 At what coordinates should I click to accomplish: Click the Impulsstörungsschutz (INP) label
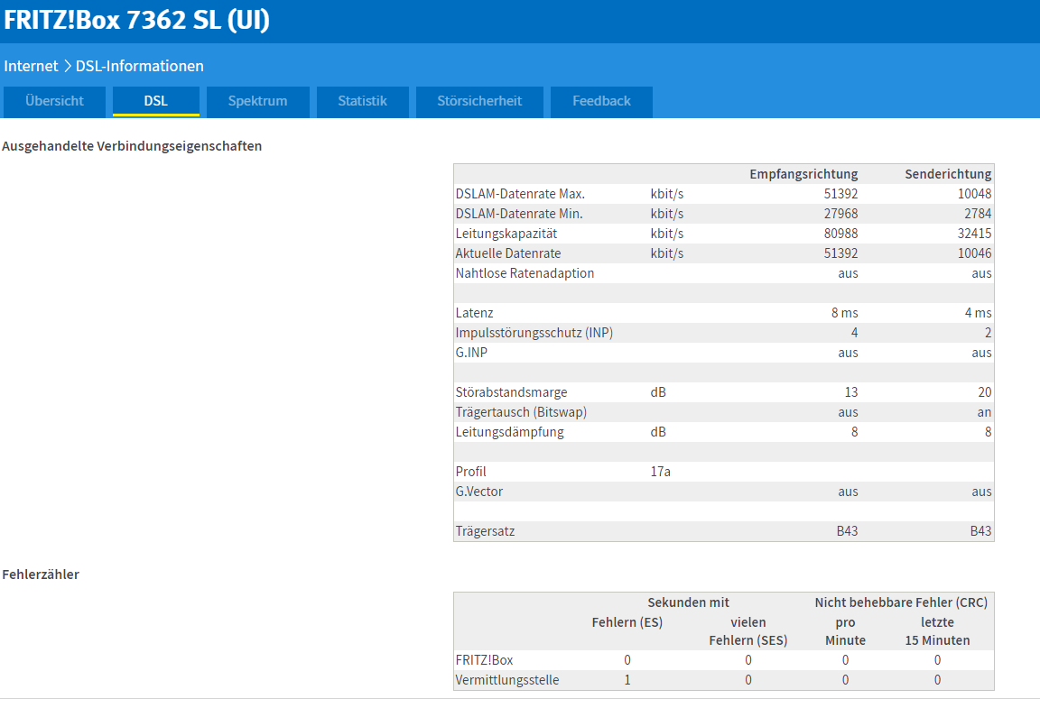coord(534,333)
